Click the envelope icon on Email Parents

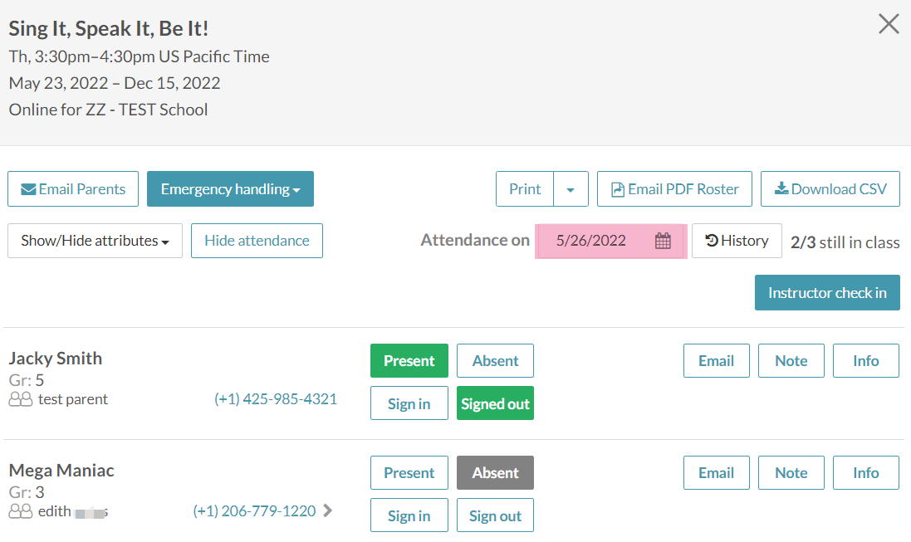[28, 189]
